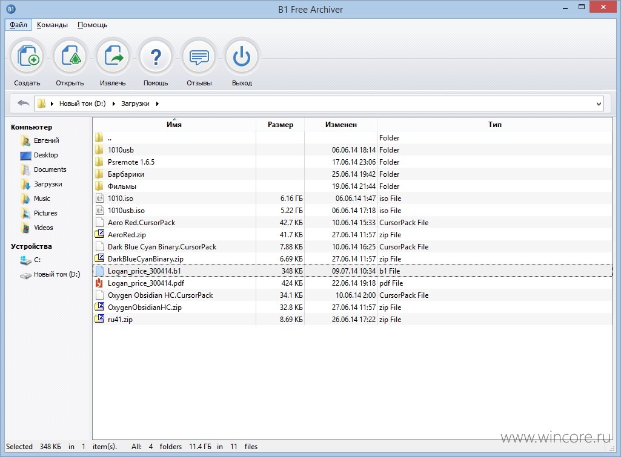Click the 6.16 ГБ size cell
The height and width of the screenshot is (457, 621).
tap(291, 198)
